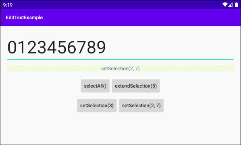This screenshot has width=241, height=145.
Task: Place cursor on digit 9 in text field
Action: point(101,47)
